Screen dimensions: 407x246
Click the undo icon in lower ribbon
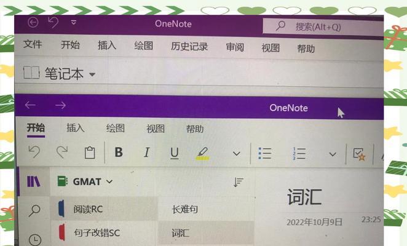(x=34, y=152)
